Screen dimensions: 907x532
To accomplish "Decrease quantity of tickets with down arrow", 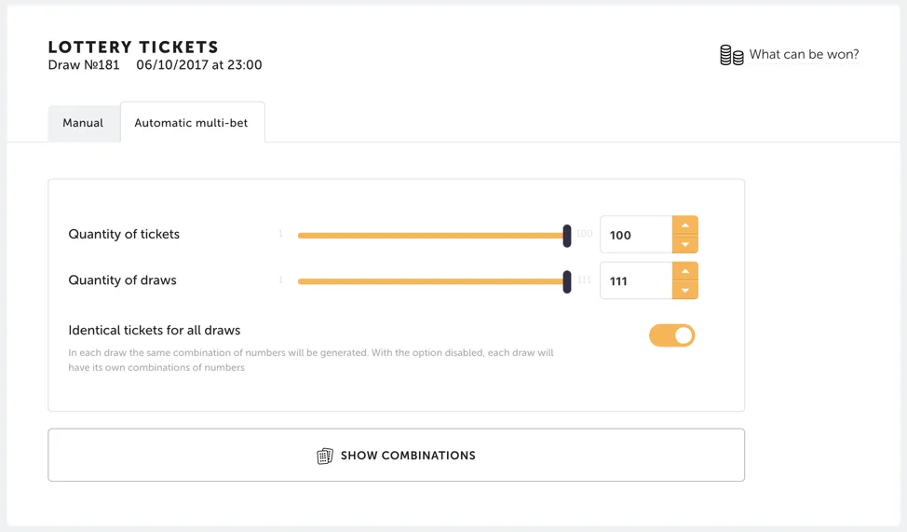I will point(684,244).
